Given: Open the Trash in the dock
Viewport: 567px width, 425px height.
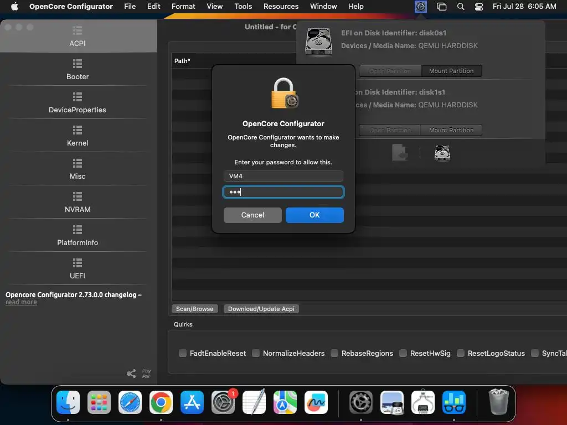Looking at the screenshot, I should click(x=499, y=402).
